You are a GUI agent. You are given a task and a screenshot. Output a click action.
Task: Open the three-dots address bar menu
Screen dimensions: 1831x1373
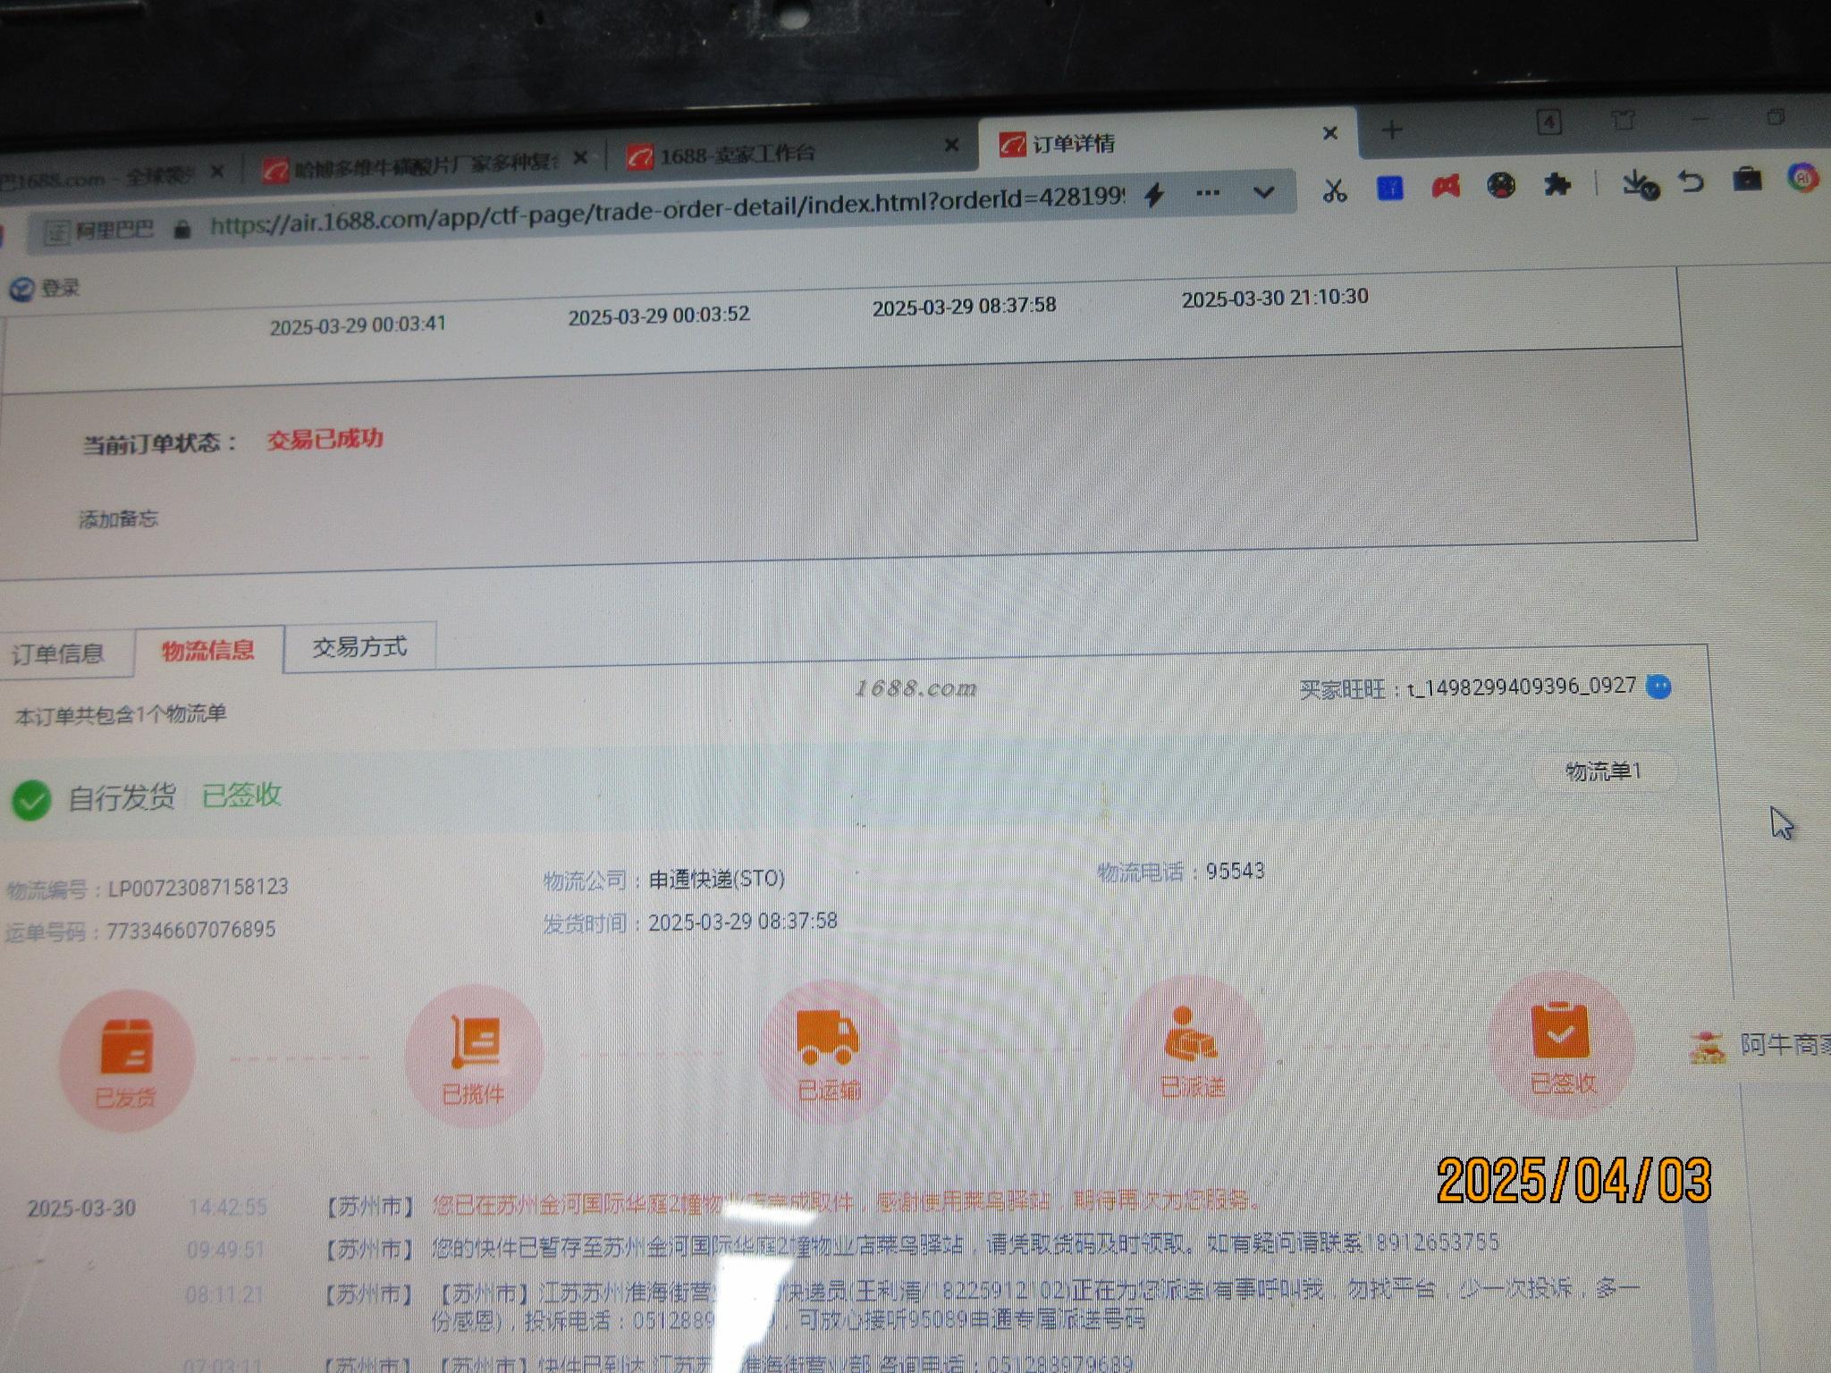(x=1207, y=193)
